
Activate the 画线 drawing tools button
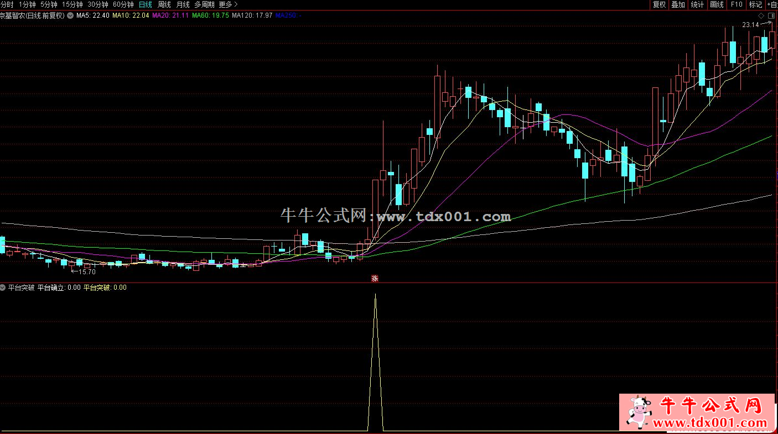coord(717,4)
